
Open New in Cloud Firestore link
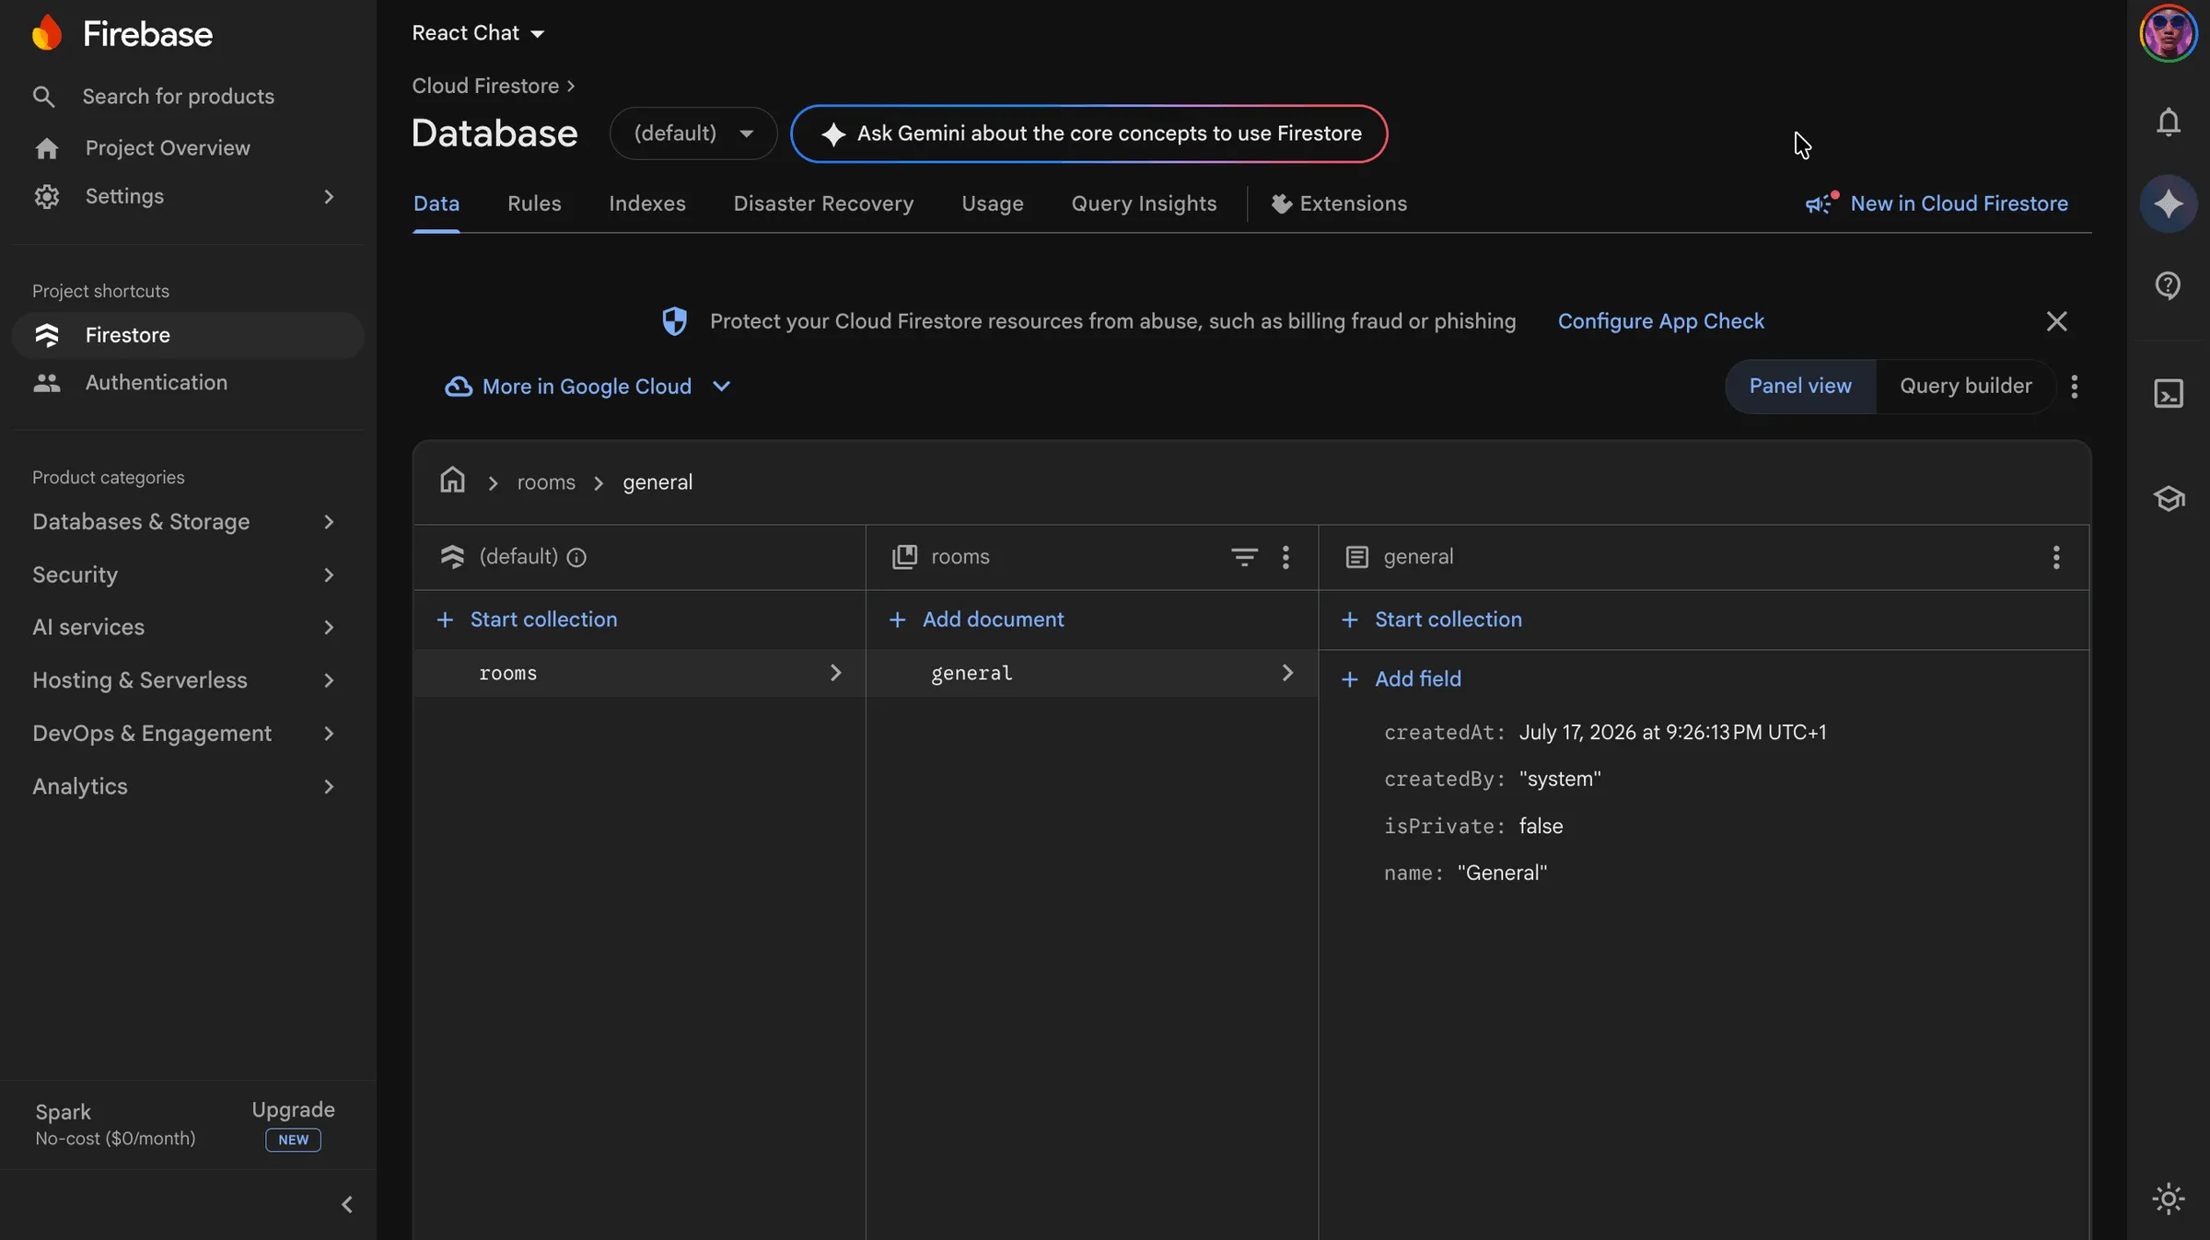pyautogui.click(x=1959, y=203)
